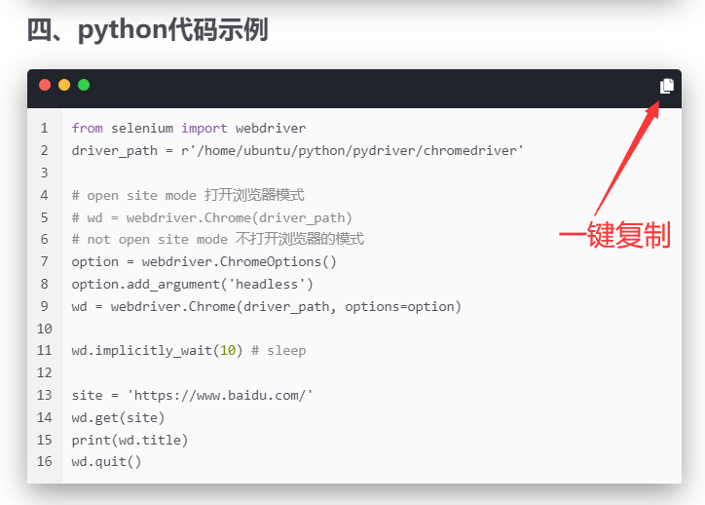
Task: Click the green dot in code header
Action: pos(84,85)
